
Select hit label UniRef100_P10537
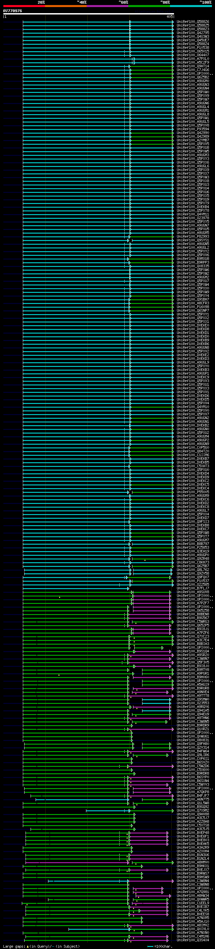[x=193, y=581]
